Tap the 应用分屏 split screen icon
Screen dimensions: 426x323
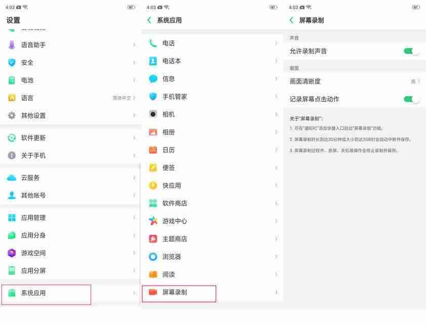[12, 270]
